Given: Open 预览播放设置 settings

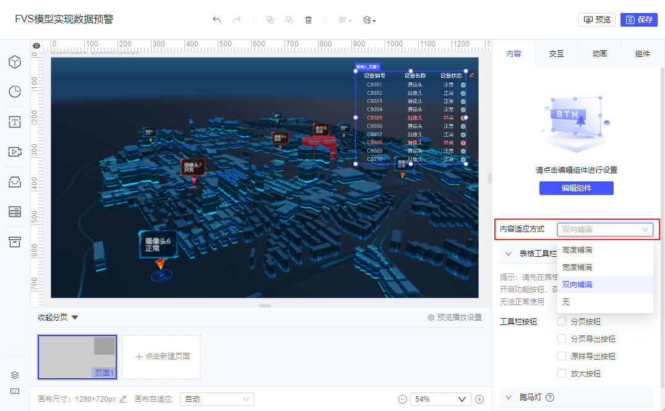Looking at the screenshot, I should (x=455, y=318).
